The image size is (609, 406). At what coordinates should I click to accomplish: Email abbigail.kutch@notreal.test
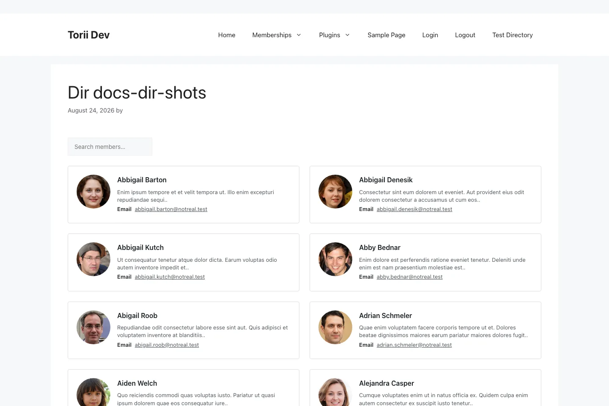170,277
